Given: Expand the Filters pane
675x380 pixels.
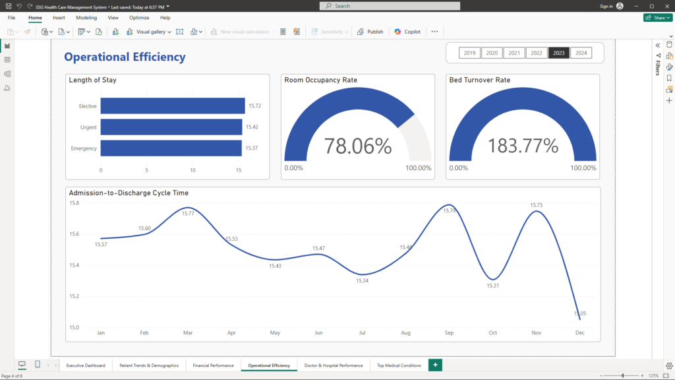Looking at the screenshot, I should [x=657, y=45].
